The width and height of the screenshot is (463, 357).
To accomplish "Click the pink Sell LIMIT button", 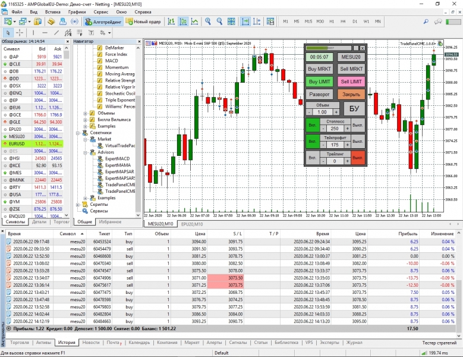I will 351,82.
